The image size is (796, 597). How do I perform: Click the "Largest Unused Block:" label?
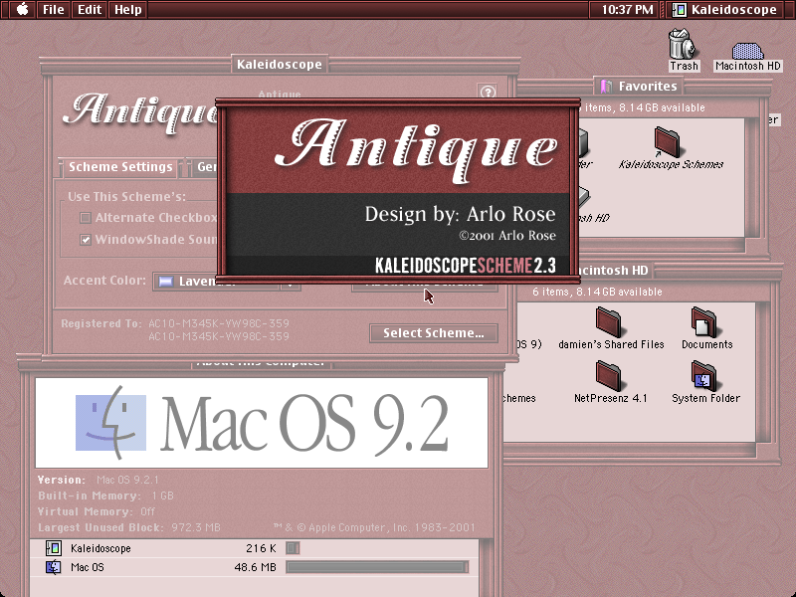click(100, 528)
